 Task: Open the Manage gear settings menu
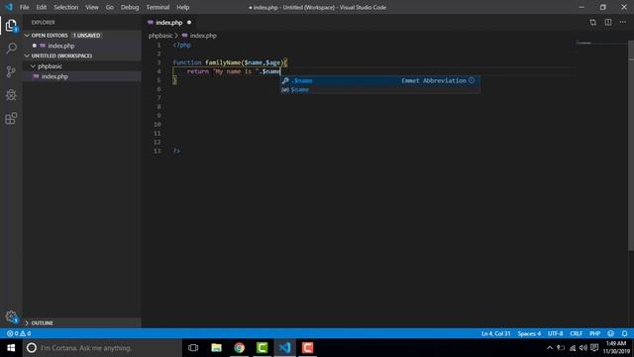[x=11, y=316]
